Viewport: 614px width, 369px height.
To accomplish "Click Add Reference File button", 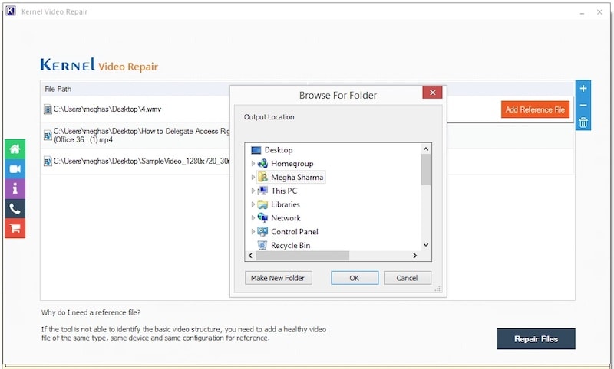I will (x=535, y=109).
